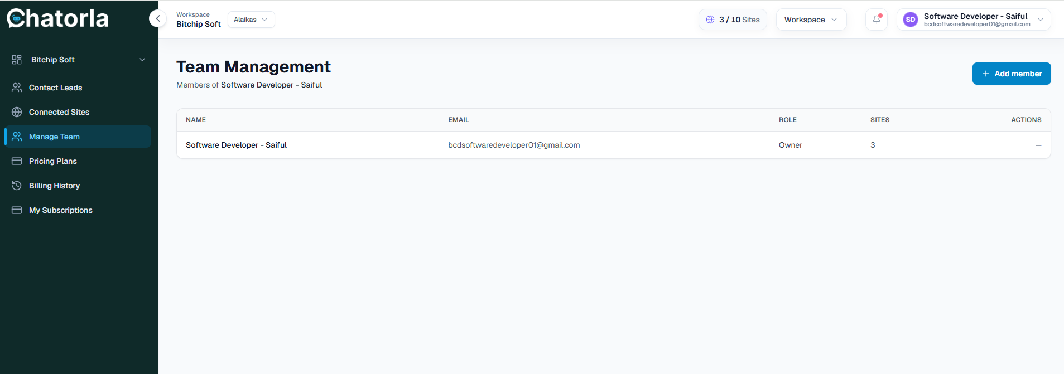Image resolution: width=1064 pixels, height=374 pixels.
Task: Click the Billing History clock icon
Action: [17, 186]
